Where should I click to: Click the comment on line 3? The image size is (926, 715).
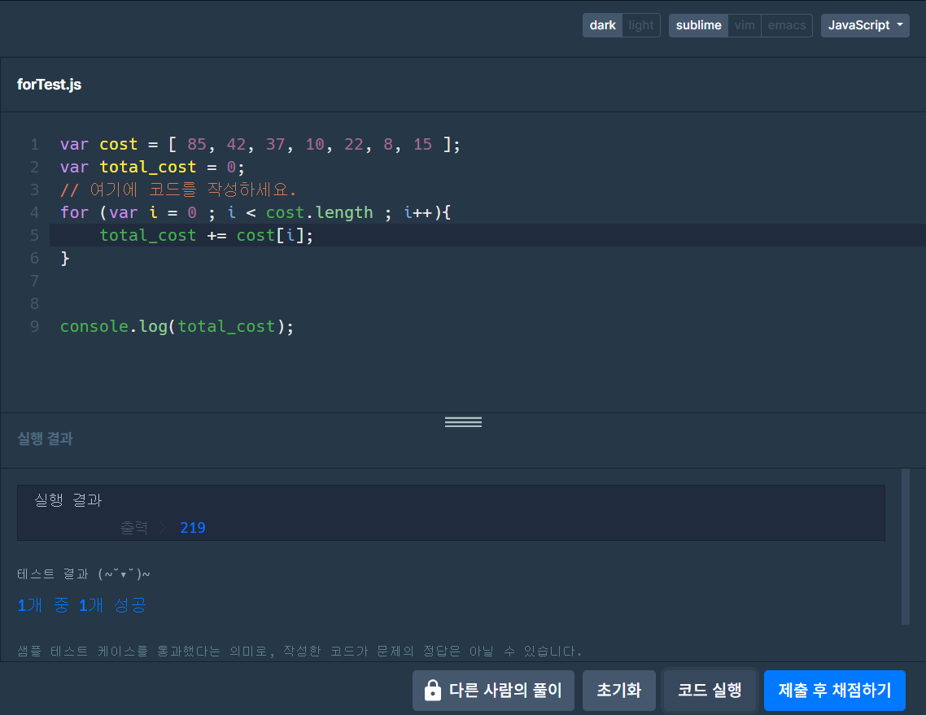click(x=177, y=190)
